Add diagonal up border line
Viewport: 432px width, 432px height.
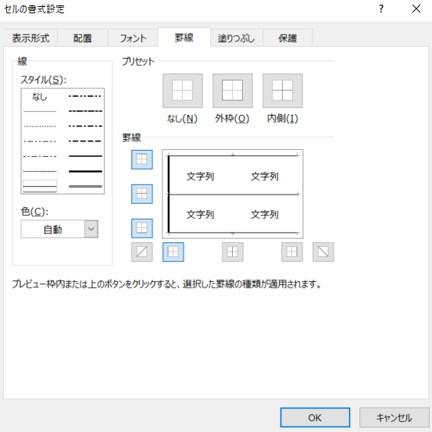click(142, 252)
